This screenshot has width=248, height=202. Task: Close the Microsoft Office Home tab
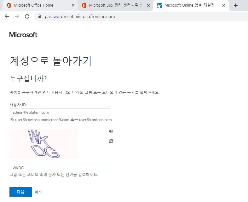coord(73,5)
